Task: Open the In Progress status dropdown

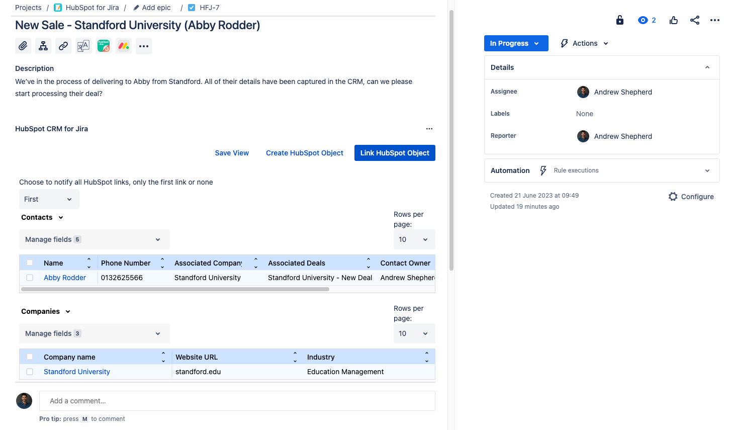Action: (516, 43)
